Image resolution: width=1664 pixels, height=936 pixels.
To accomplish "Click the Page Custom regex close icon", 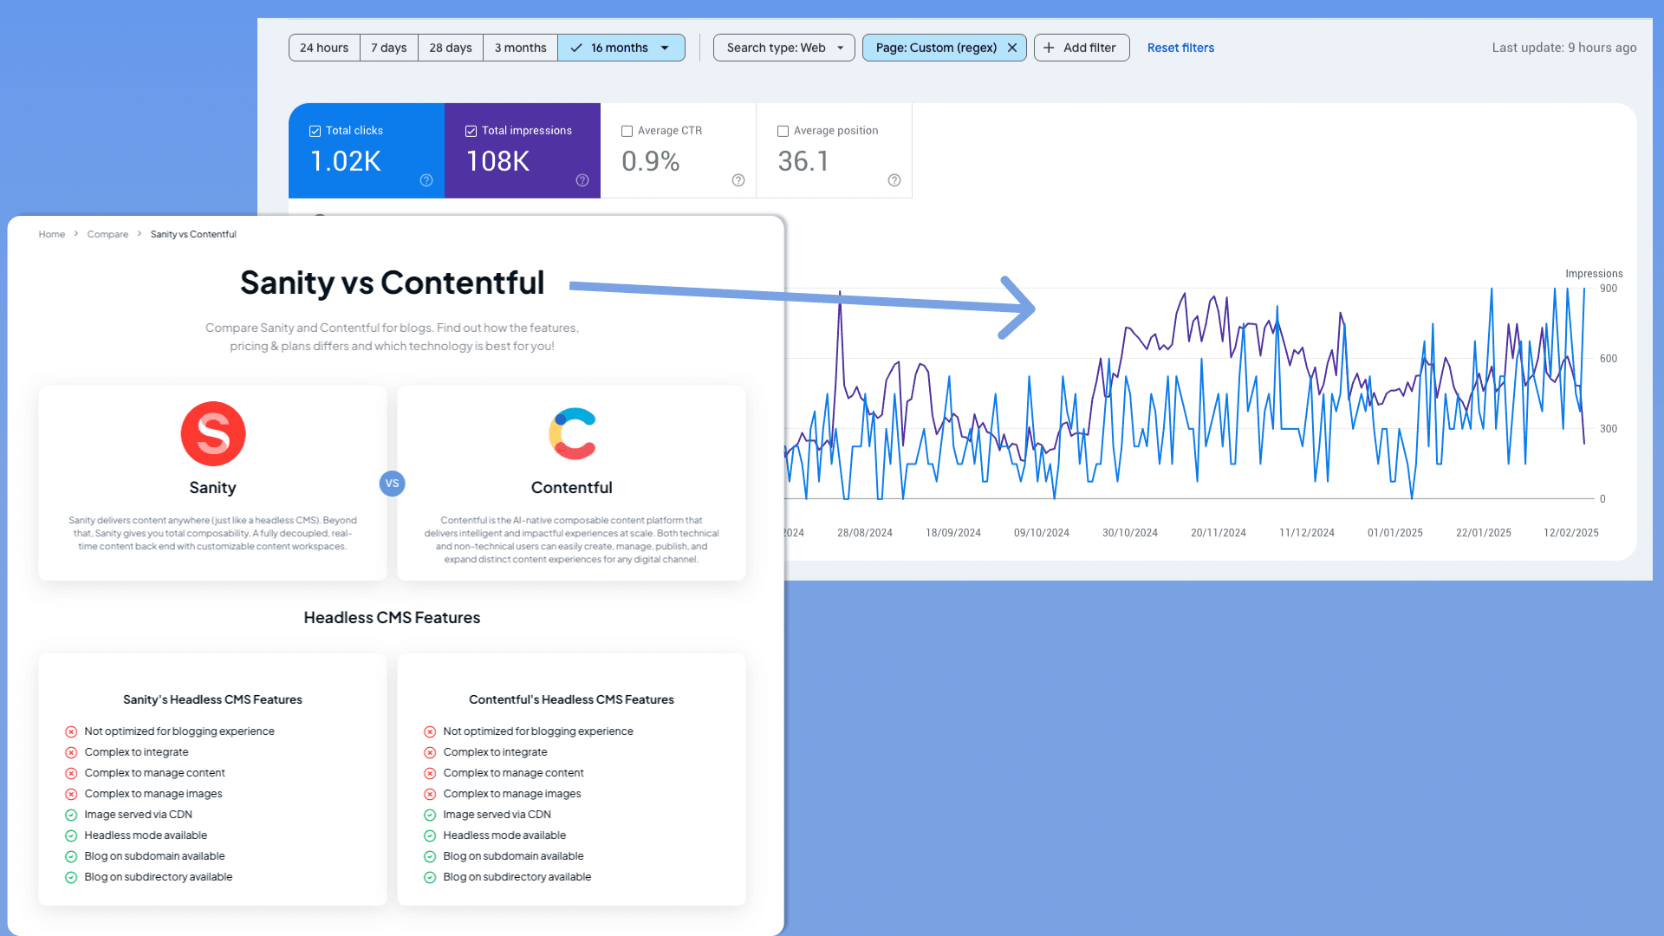I will pos(1011,48).
